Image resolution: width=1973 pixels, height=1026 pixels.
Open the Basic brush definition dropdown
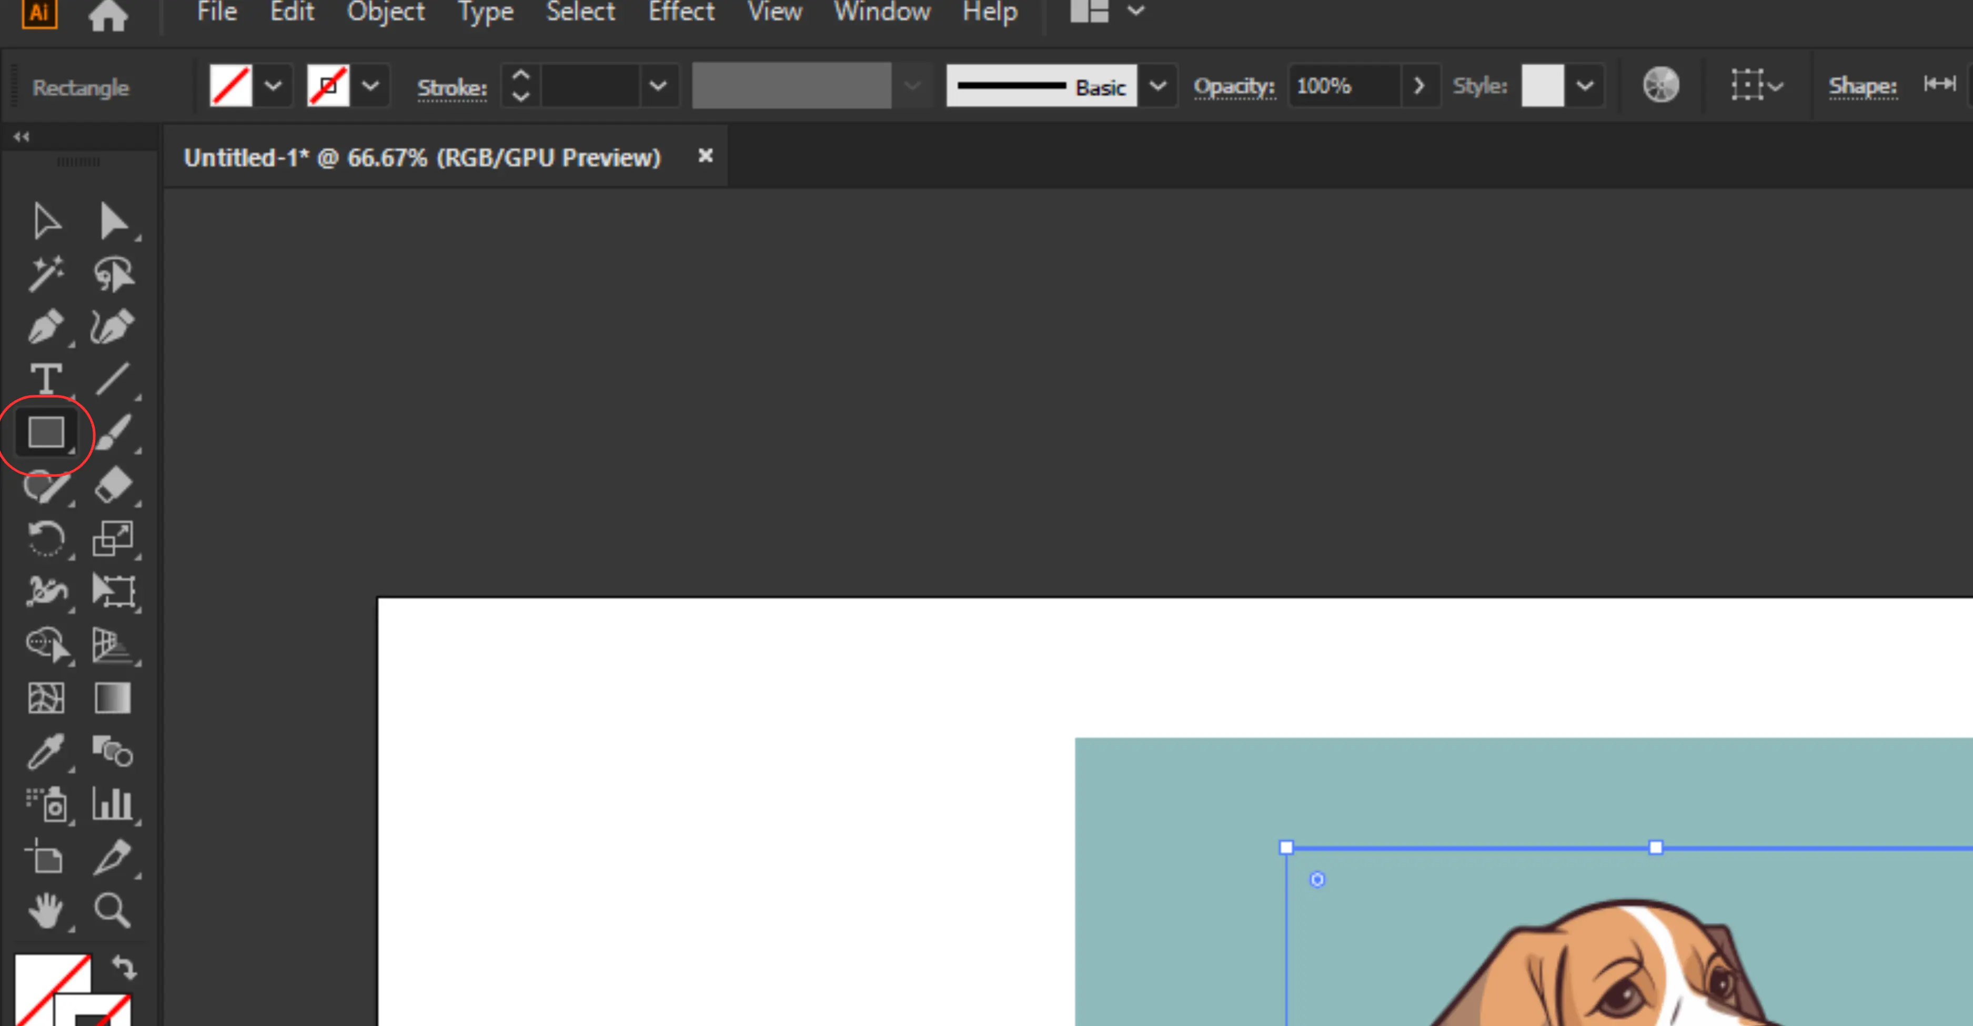[x=1158, y=86]
